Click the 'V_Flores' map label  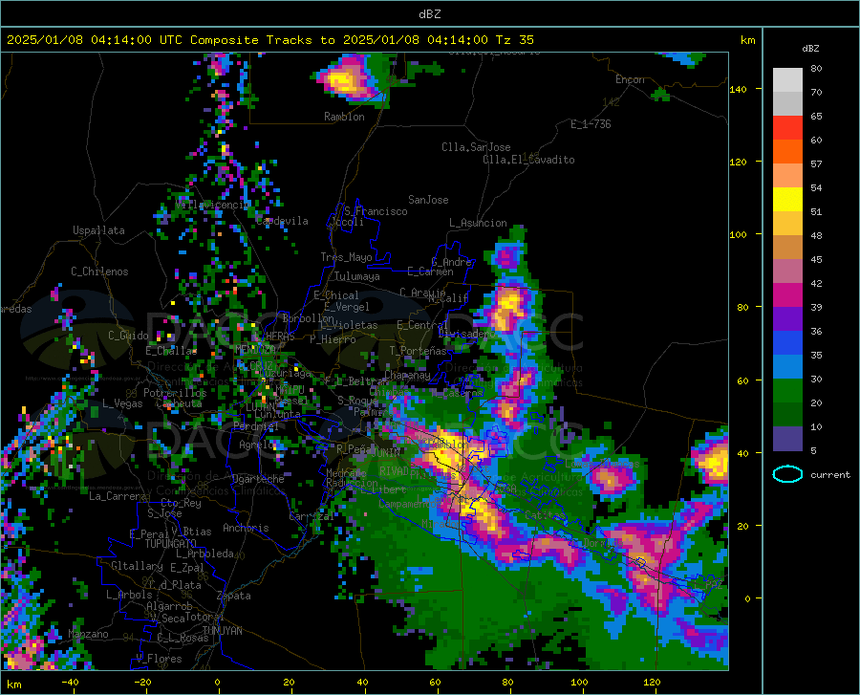(159, 659)
